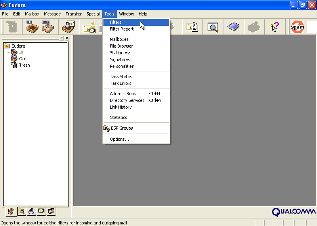Select the Mailboxes tab icon at bottom
The image size is (317, 226).
pyautogui.click(x=11, y=211)
